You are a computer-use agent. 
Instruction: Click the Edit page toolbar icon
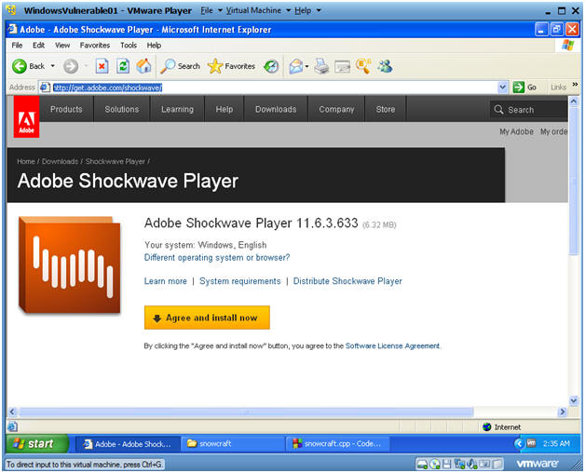tap(342, 67)
